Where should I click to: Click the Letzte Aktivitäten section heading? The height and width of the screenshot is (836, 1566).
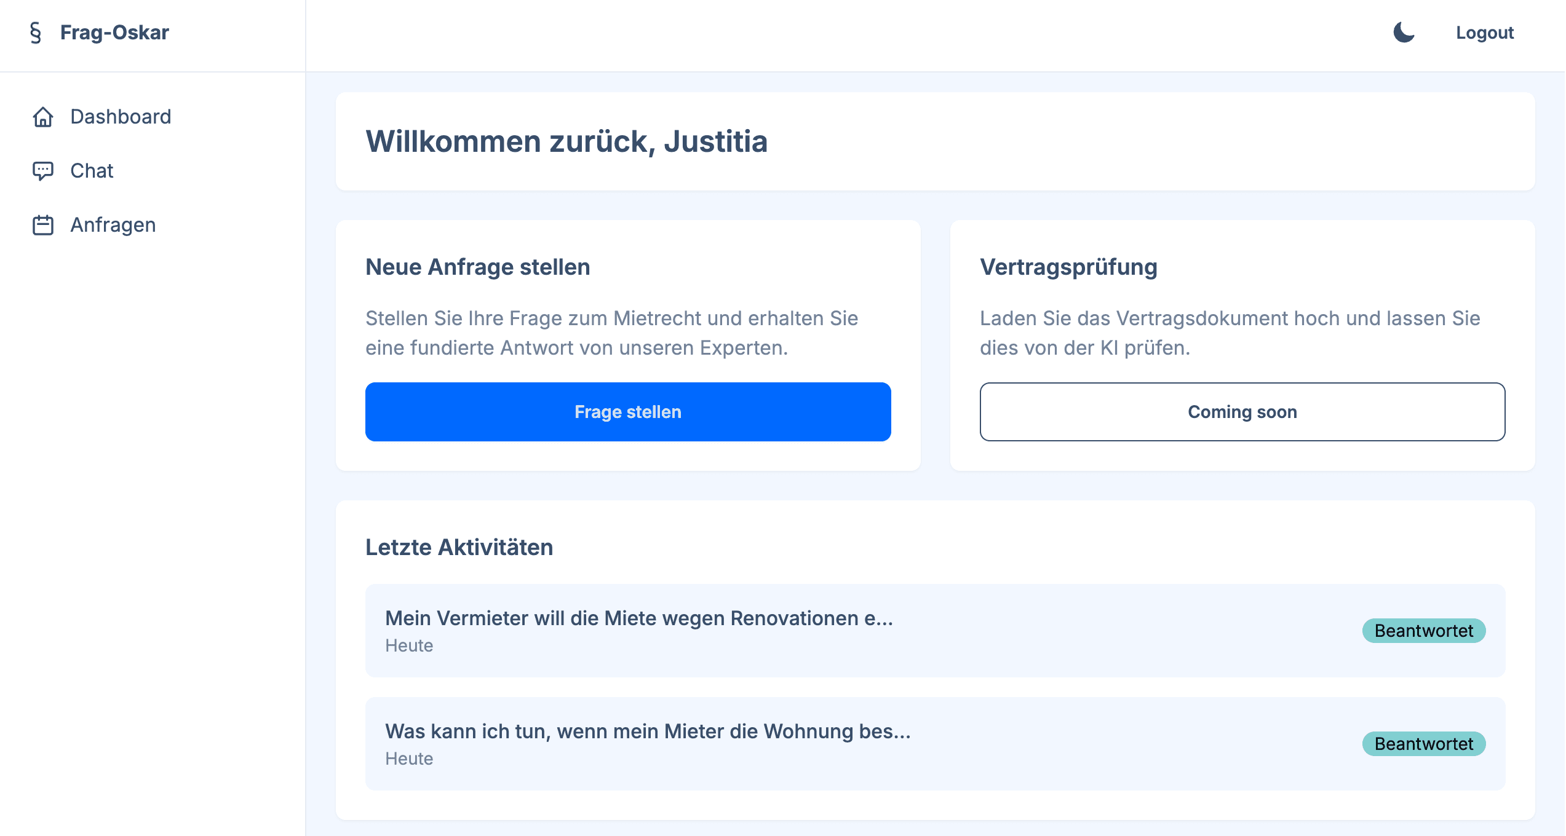pos(459,547)
